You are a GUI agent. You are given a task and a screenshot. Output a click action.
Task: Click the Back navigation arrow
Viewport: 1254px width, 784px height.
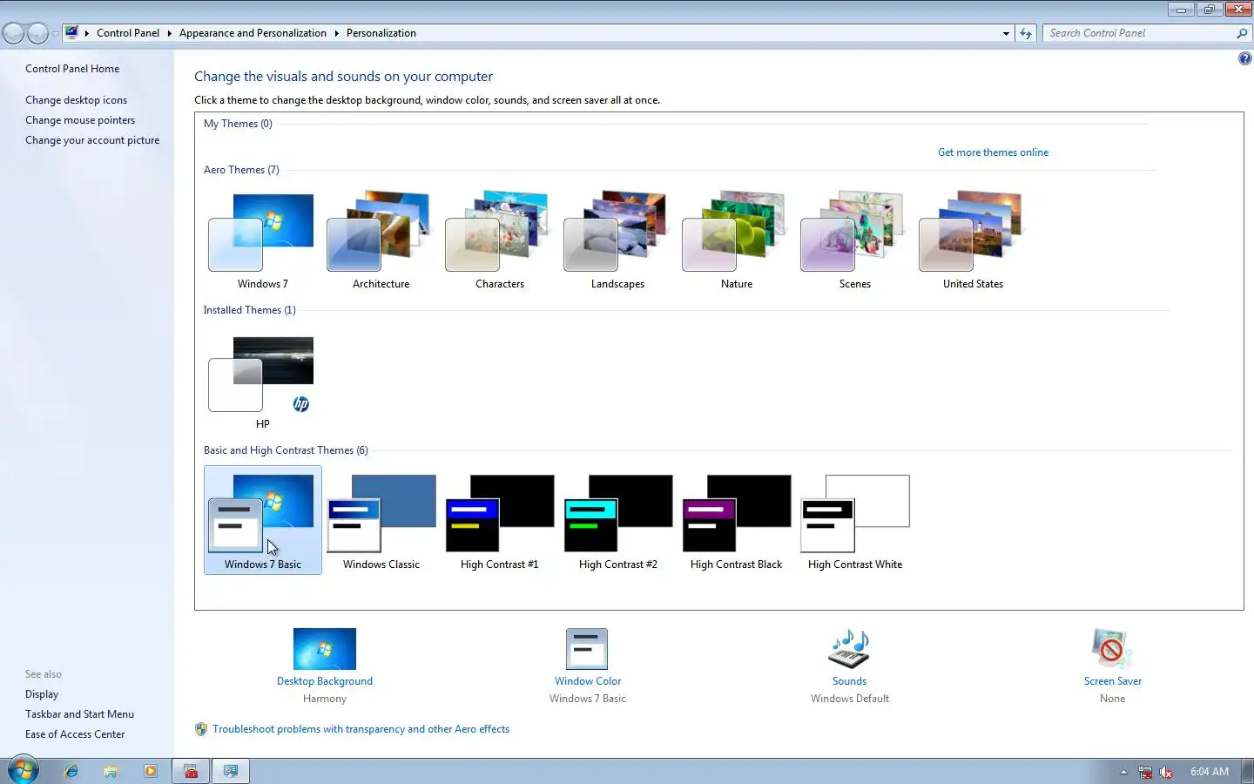click(13, 33)
